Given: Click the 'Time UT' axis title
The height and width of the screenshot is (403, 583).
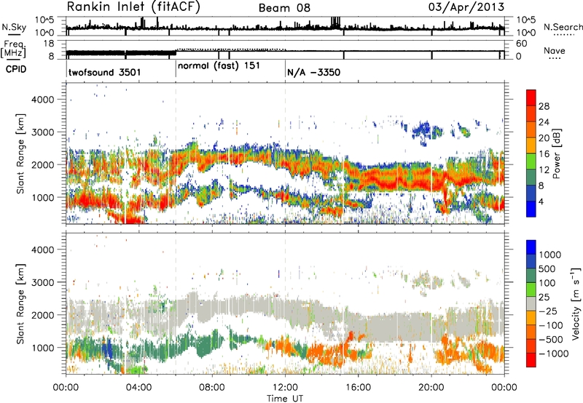Looking at the screenshot, I should coord(285,399).
